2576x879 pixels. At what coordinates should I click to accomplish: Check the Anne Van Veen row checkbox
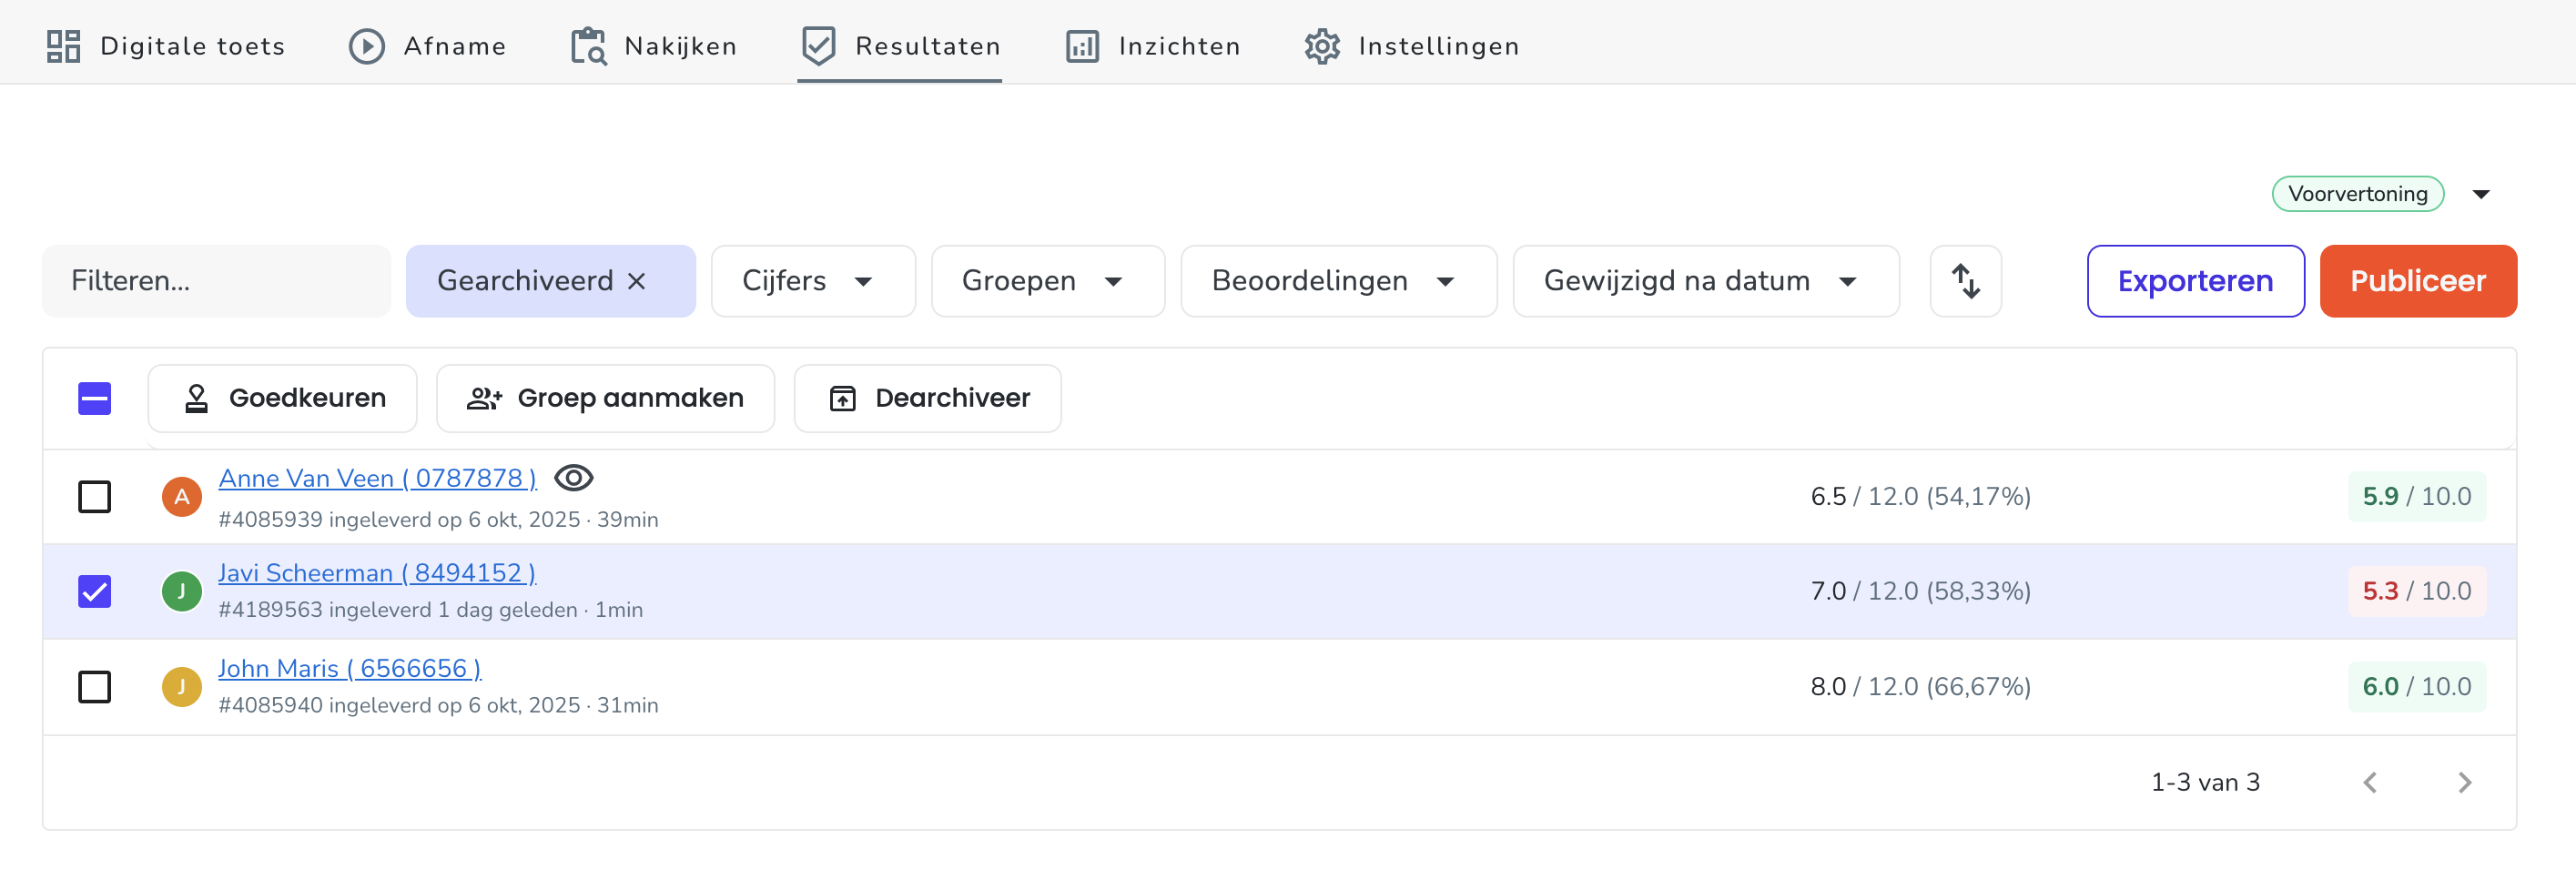[95, 496]
